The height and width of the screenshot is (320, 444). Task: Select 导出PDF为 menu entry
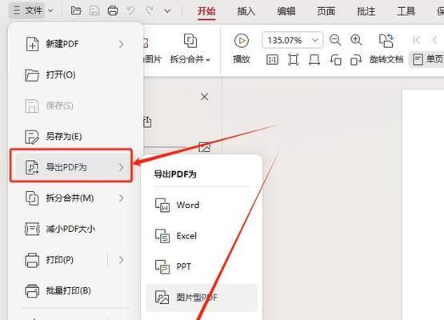coord(71,167)
